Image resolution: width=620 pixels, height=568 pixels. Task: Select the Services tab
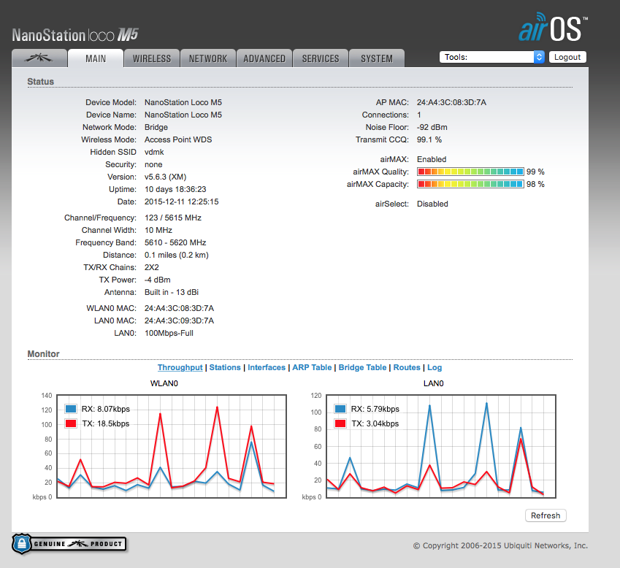point(321,58)
